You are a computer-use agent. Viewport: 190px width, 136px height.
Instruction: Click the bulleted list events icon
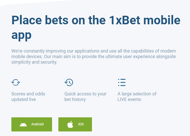[122, 82]
